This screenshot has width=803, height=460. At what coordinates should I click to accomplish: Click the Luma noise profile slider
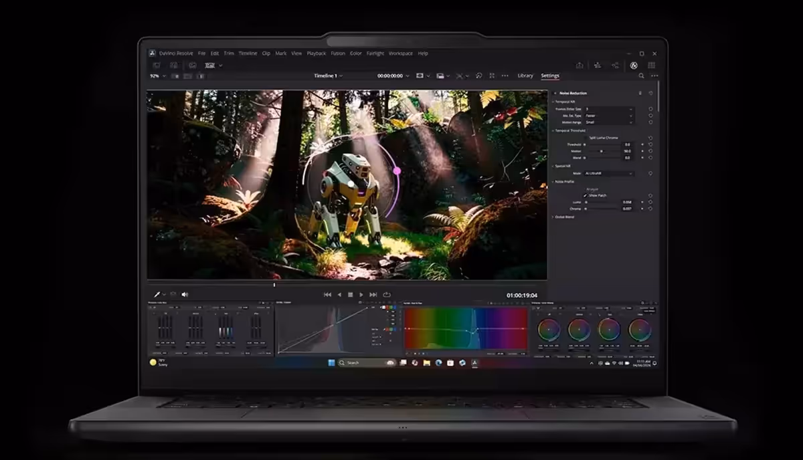[602, 202]
